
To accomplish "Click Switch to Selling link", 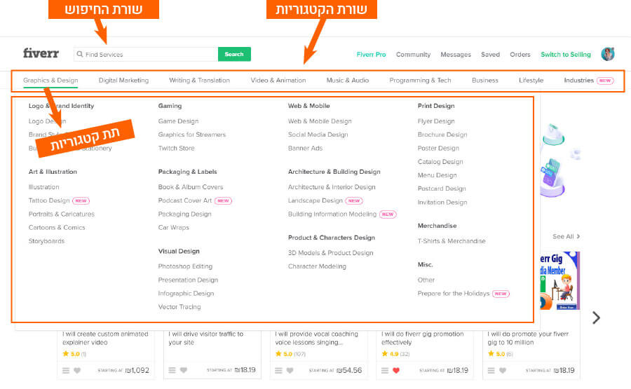I will click(x=565, y=55).
